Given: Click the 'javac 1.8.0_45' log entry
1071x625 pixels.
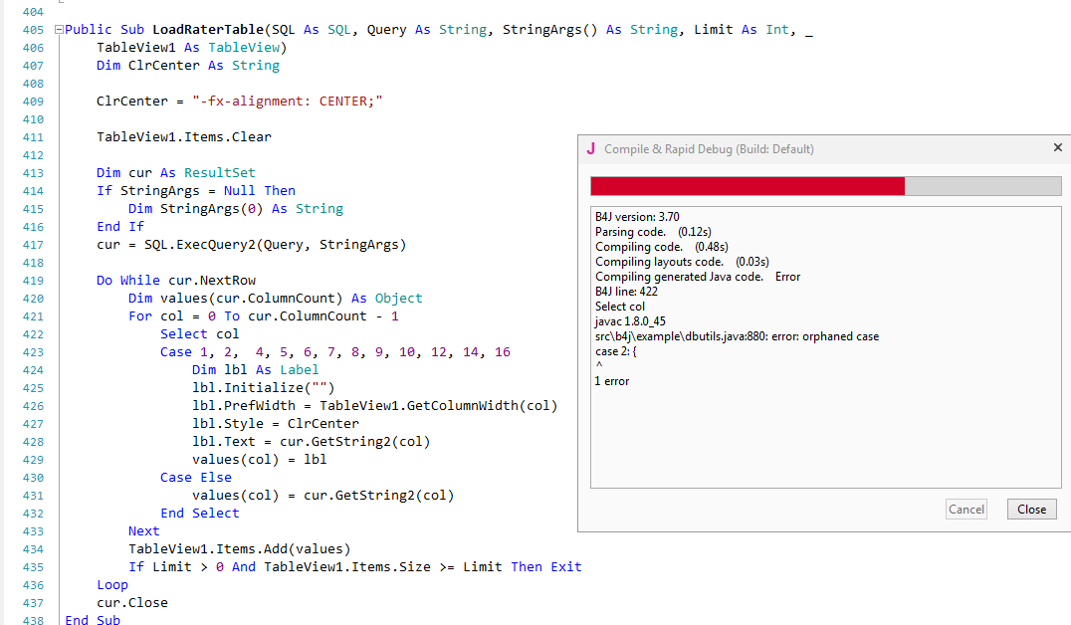Looking at the screenshot, I should pyautogui.click(x=630, y=321).
